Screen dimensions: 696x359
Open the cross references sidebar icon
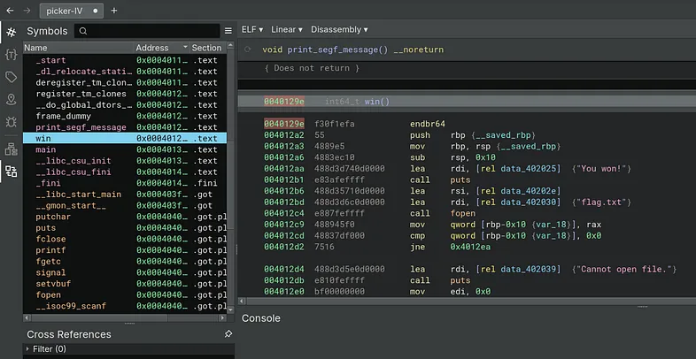click(x=12, y=172)
